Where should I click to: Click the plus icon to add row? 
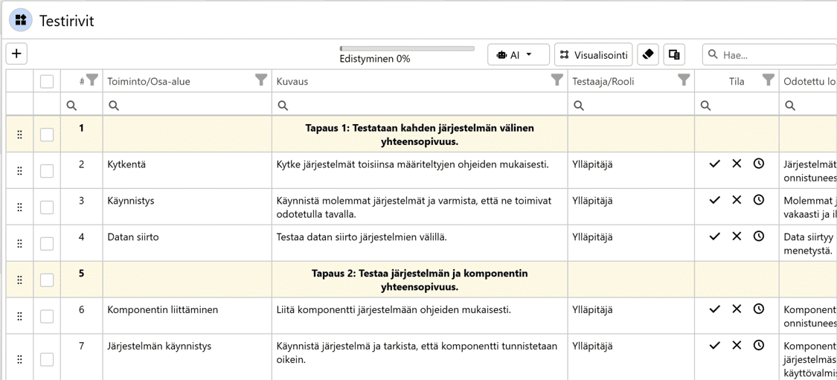(16, 54)
